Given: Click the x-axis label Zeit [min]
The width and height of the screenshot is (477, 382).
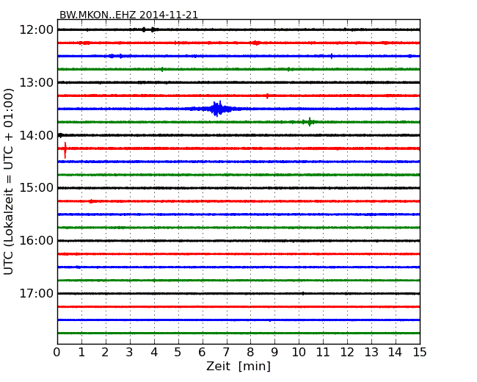Looking at the screenshot, I should click(238, 366).
